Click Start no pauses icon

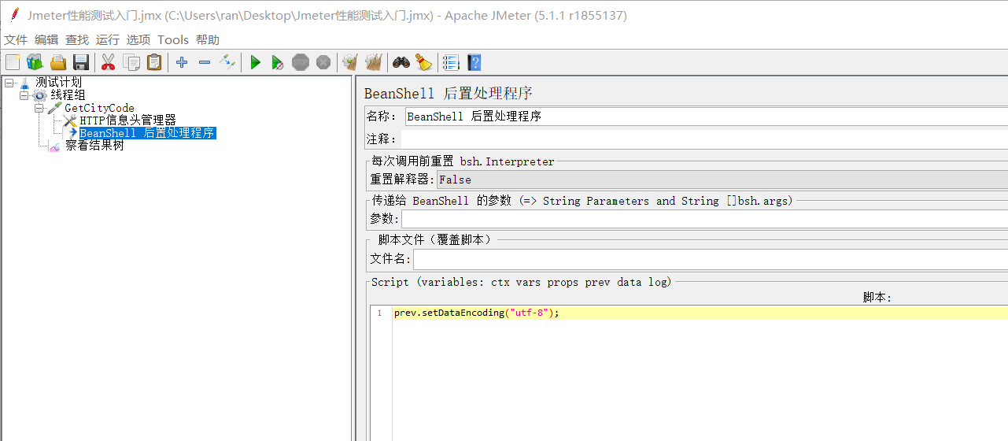pyautogui.click(x=278, y=62)
